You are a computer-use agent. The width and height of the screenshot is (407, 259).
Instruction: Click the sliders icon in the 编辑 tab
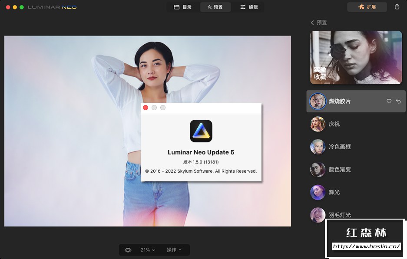coord(243,7)
